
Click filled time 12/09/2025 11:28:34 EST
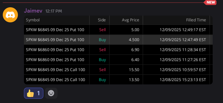pos(183,50)
